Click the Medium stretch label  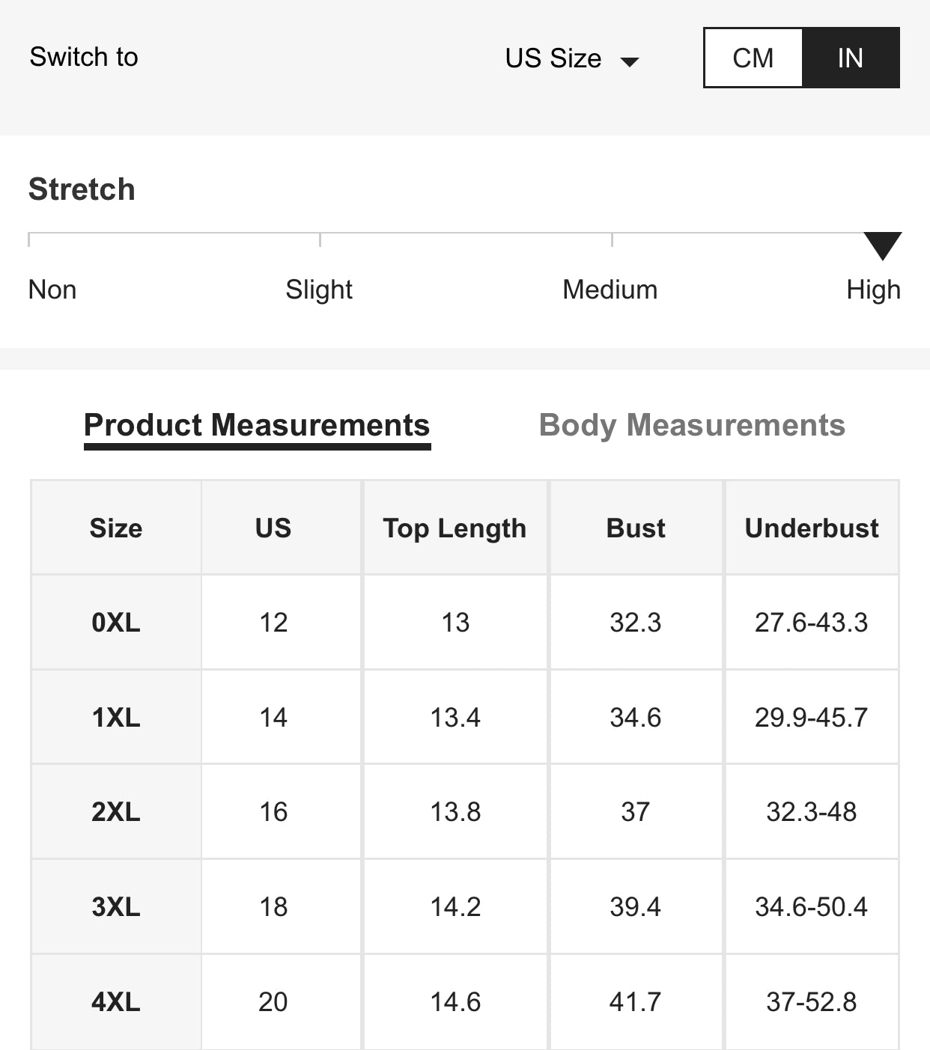point(610,290)
